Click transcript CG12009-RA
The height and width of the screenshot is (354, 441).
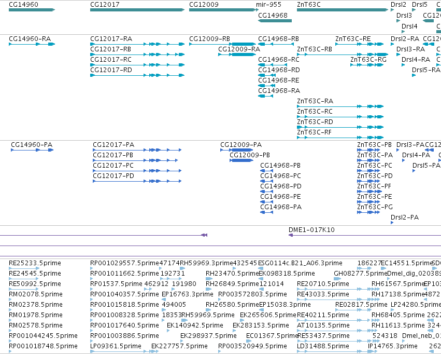pyautogui.click(x=239, y=49)
